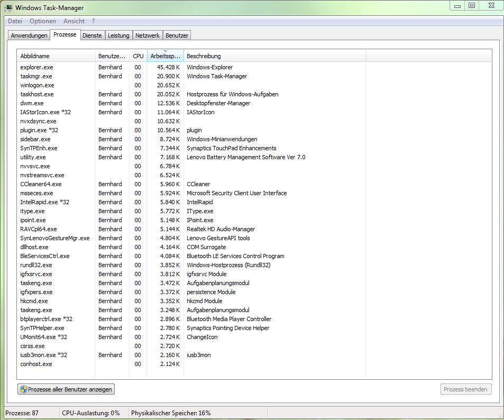Click the Bluetooth Media Player Controller description

(229, 319)
